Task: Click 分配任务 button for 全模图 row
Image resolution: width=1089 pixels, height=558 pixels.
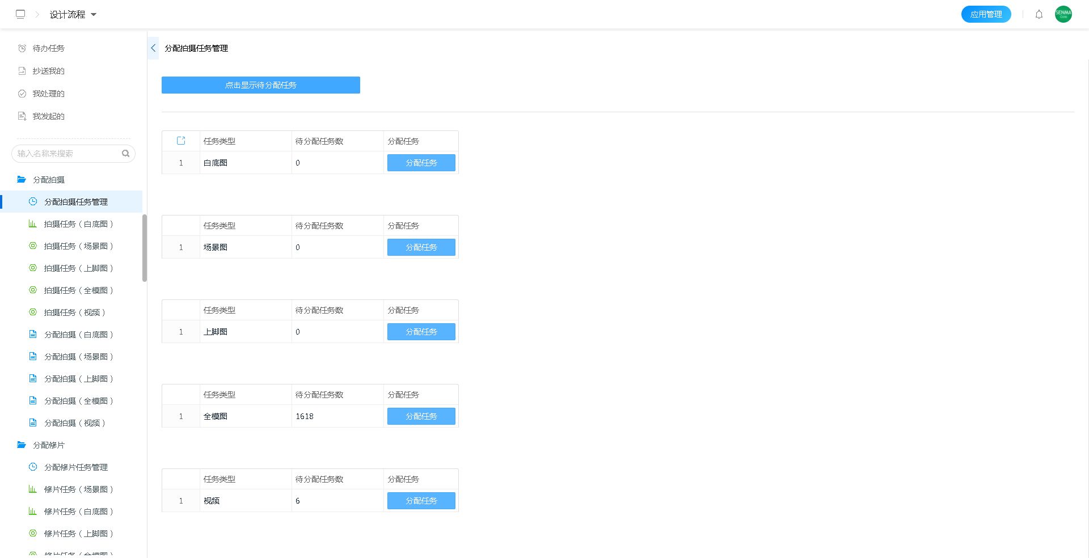Action: 421,416
